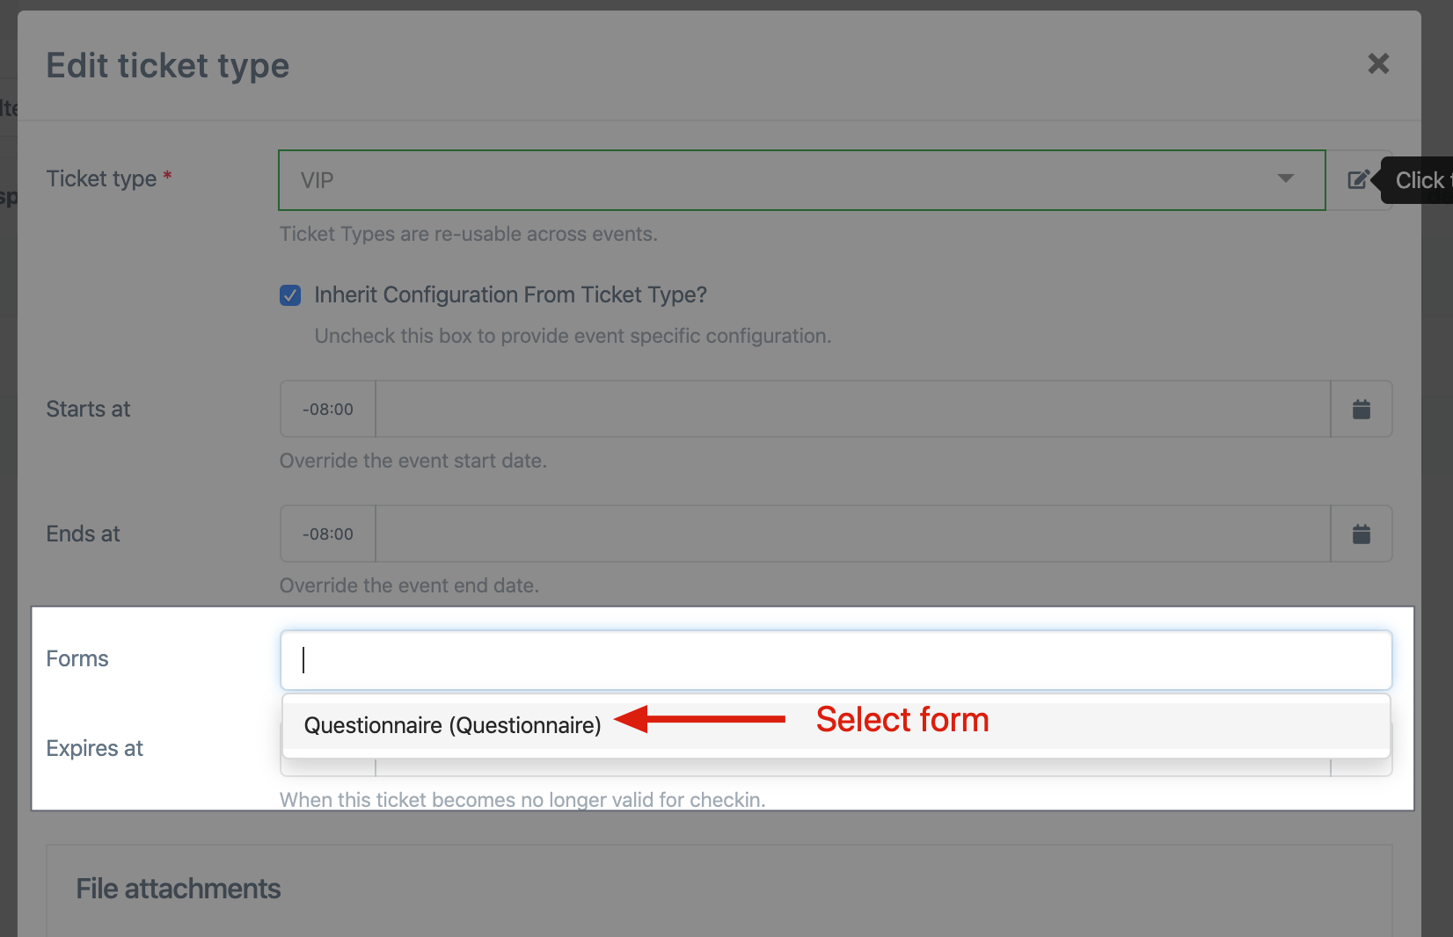The image size is (1453, 937).
Task: Close the Edit ticket type dialog
Action: pos(1378,63)
